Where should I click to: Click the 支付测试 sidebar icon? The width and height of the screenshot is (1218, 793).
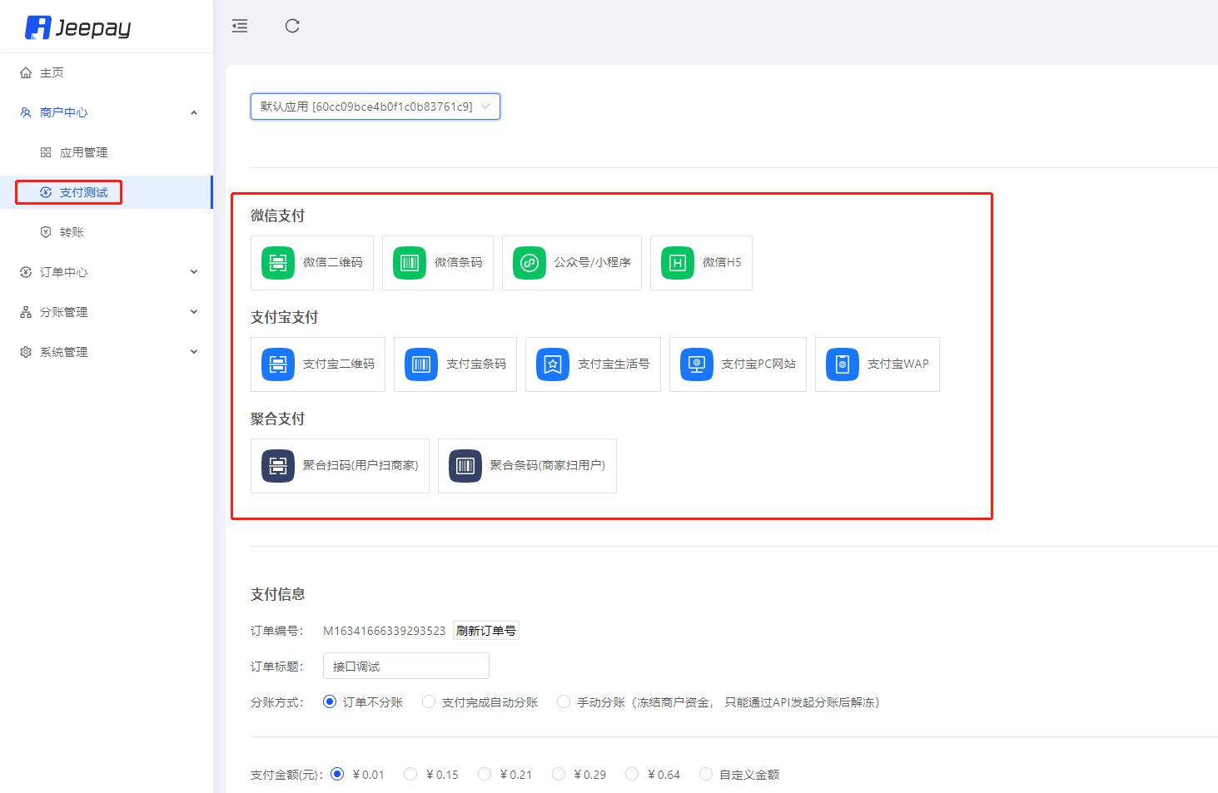(x=46, y=192)
